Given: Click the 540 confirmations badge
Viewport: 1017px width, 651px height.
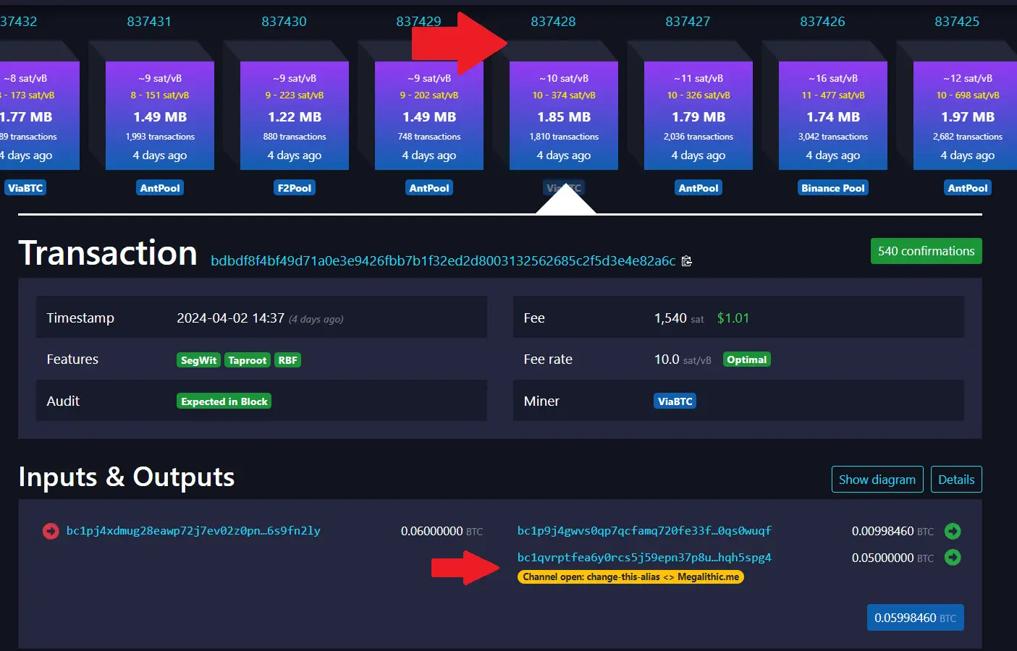Looking at the screenshot, I should [926, 251].
